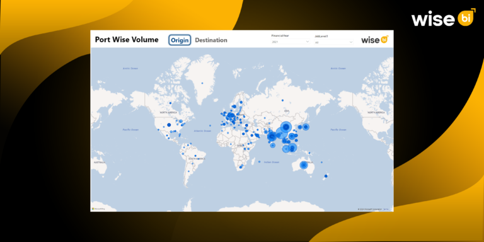484x242 pixels.
Task: Select the Origin tab
Action: (x=180, y=40)
